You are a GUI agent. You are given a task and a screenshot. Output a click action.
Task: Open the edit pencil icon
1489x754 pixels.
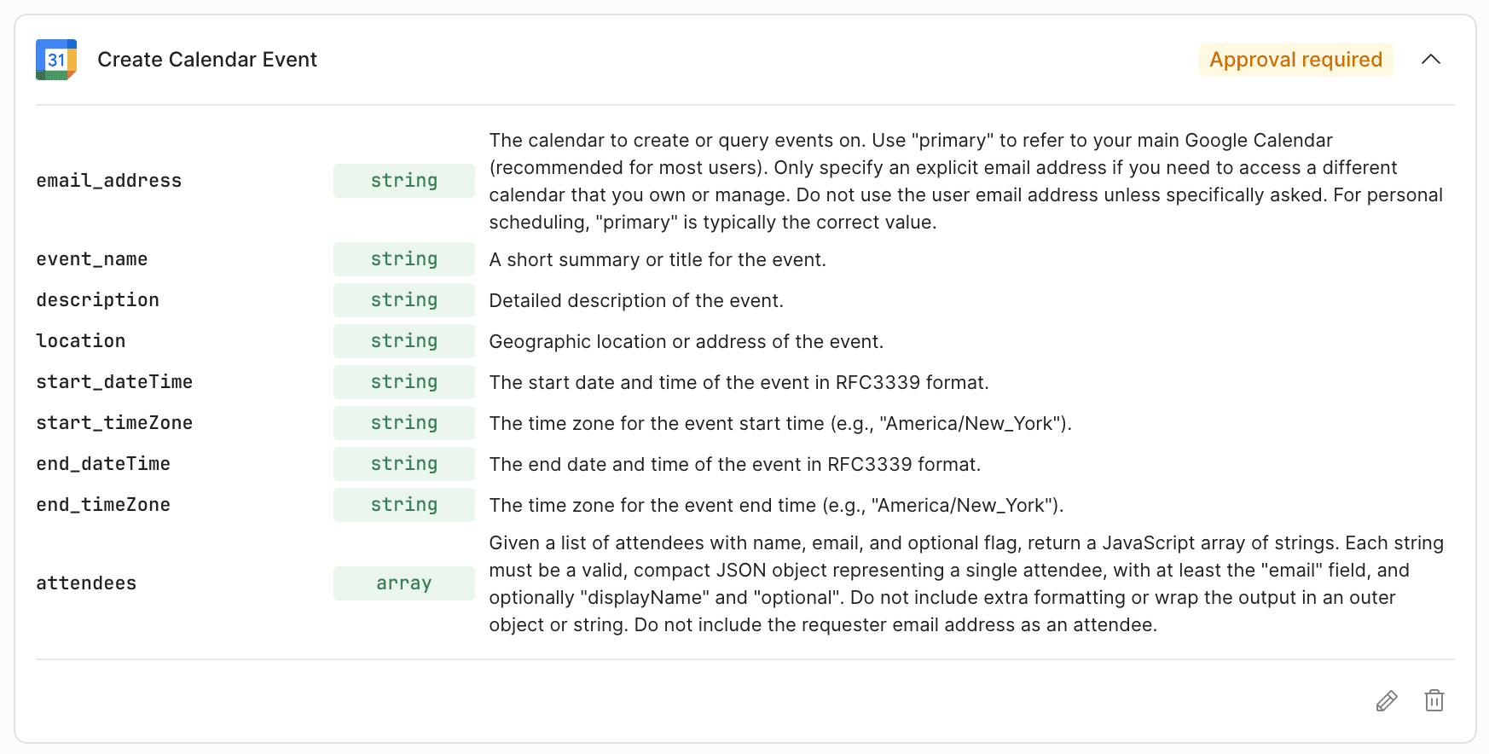pos(1387,700)
